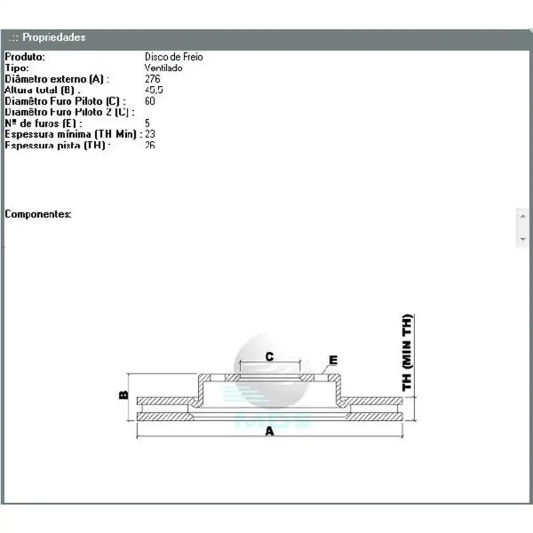
Task: Select the 'Ventilado' type value
Action: 163,68
